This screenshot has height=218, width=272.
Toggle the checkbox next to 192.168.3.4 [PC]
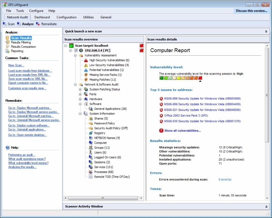click(76, 51)
